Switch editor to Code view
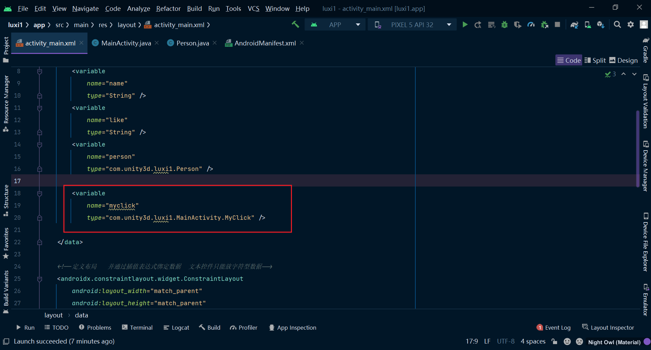The width and height of the screenshot is (651, 350). [569, 60]
